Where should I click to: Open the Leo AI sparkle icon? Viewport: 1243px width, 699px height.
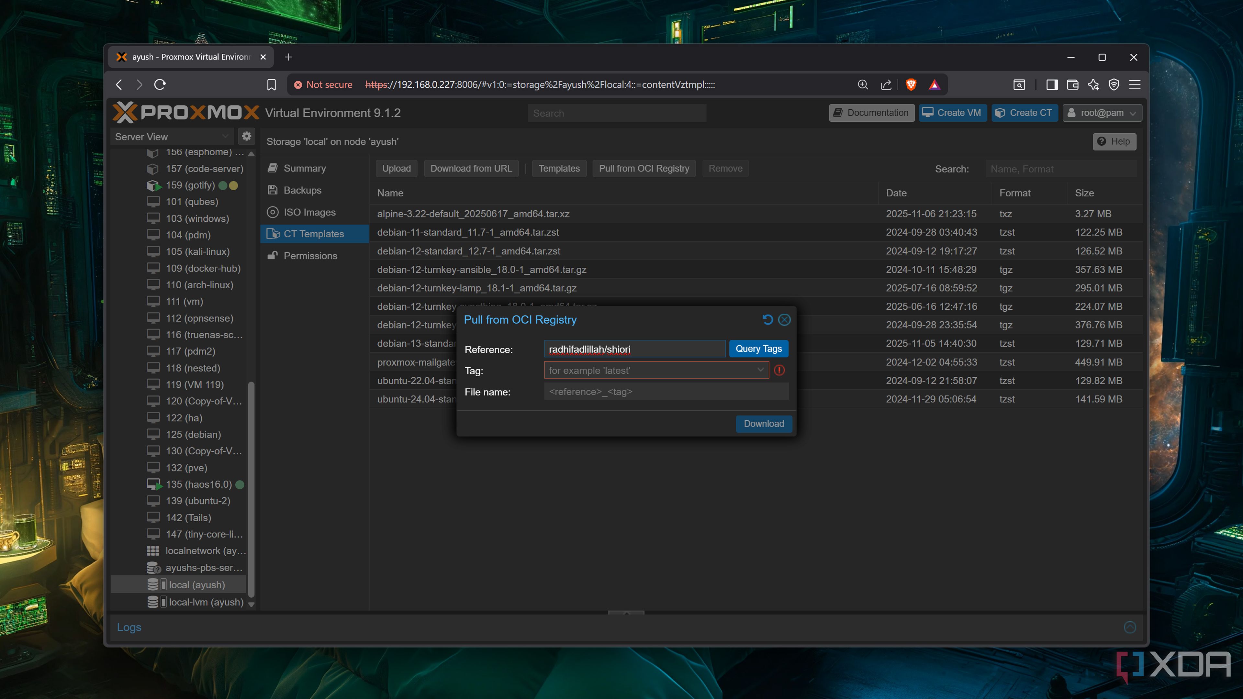click(x=1093, y=85)
